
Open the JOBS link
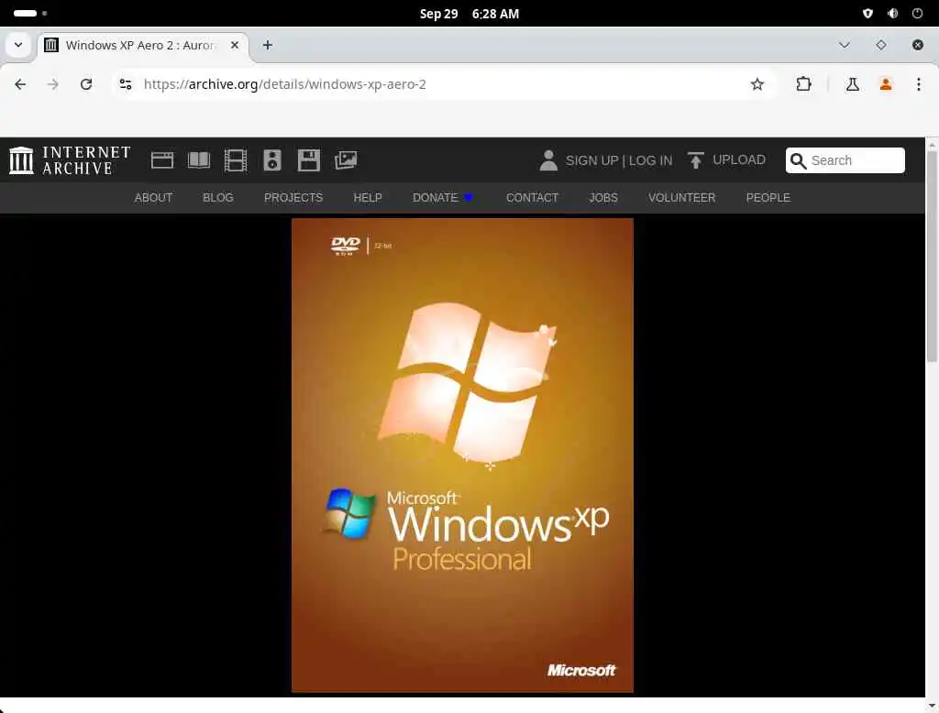pos(603,198)
